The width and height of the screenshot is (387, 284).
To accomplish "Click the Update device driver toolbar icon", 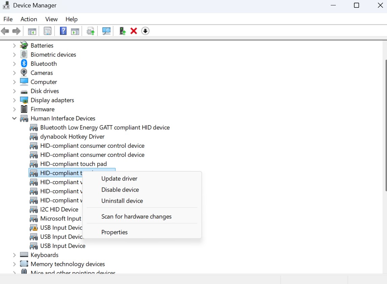I will tap(91, 31).
